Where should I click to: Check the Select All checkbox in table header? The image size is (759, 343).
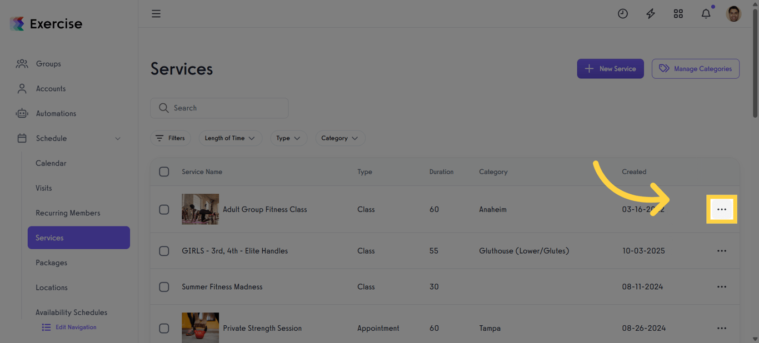tap(164, 171)
